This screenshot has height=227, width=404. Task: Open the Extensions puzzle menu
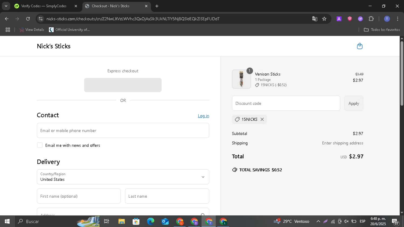click(x=371, y=19)
